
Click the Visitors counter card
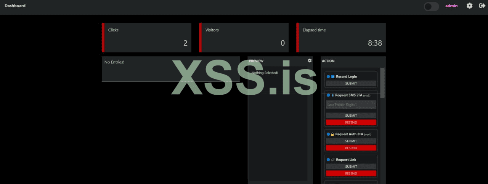coord(244,37)
